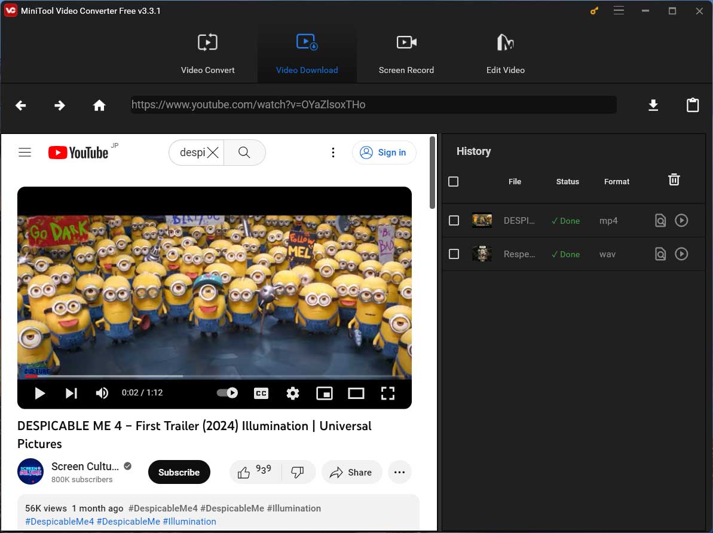Play the Respe... wav file
The image size is (713, 533).
[x=681, y=254]
